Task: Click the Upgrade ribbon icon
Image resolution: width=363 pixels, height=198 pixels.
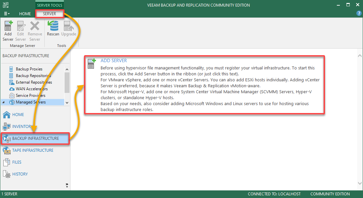Action: click(x=68, y=26)
